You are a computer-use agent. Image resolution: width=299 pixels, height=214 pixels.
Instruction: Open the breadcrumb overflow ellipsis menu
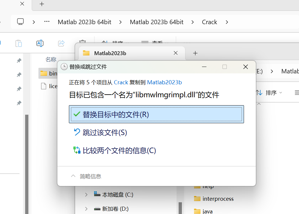tap(46, 22)
